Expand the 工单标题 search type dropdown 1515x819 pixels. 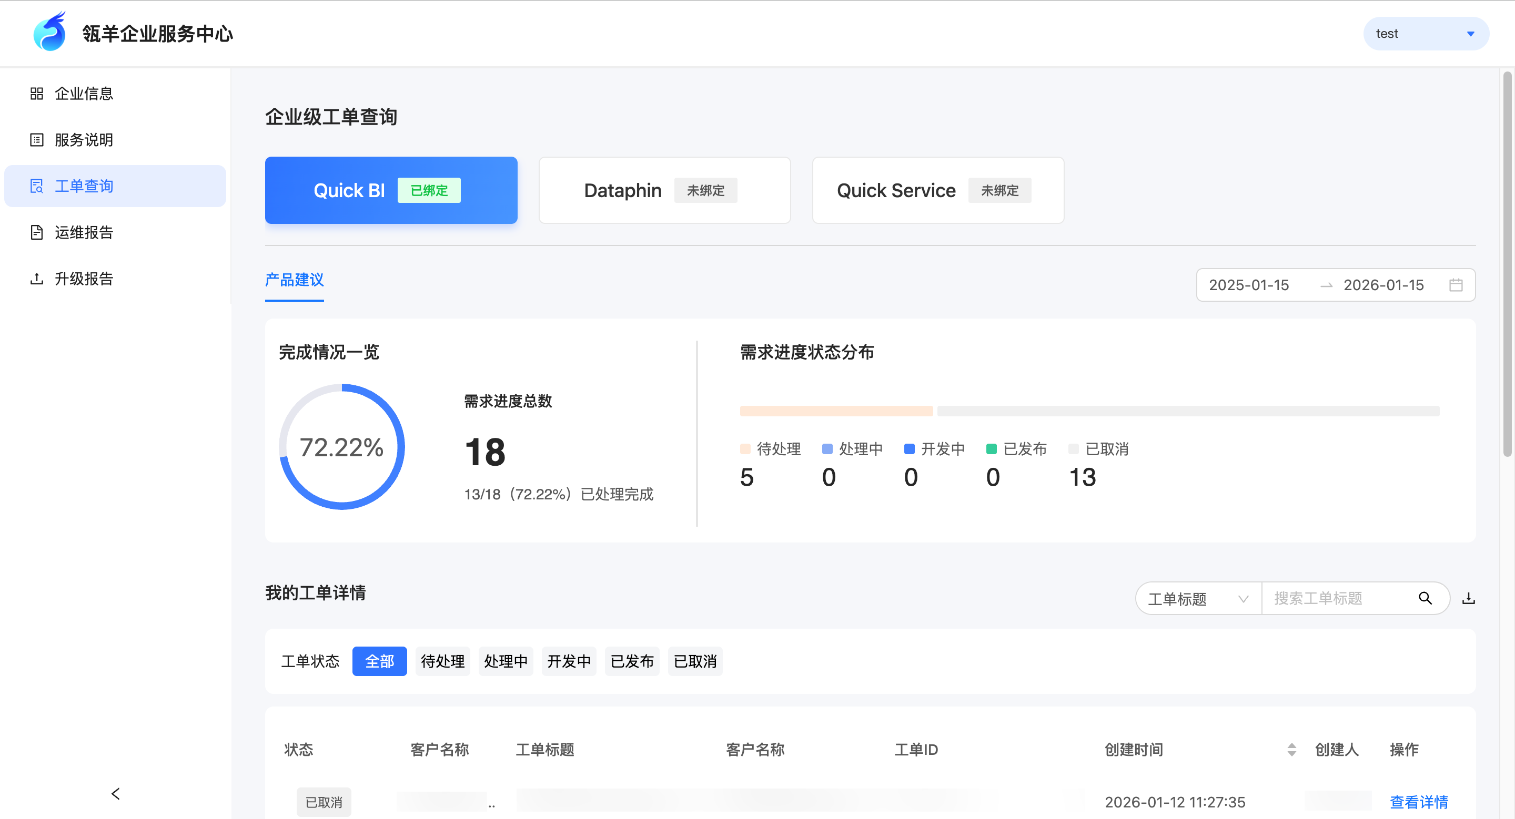coord(1197,599)
